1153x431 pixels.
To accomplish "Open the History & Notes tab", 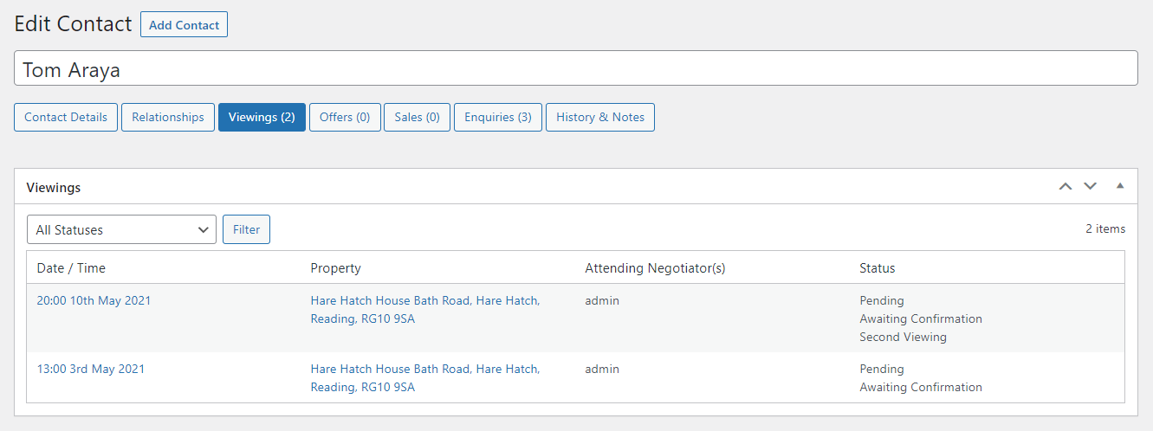I will (x=600, y=117).
